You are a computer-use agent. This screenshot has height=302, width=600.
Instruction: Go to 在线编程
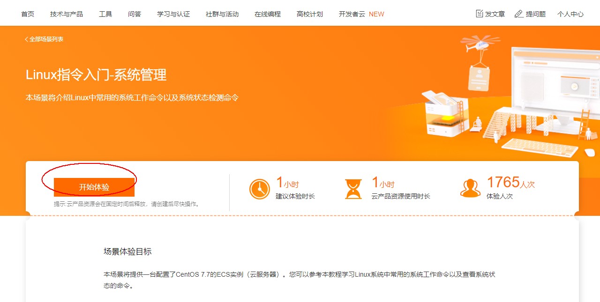click(x=268, y=14)
